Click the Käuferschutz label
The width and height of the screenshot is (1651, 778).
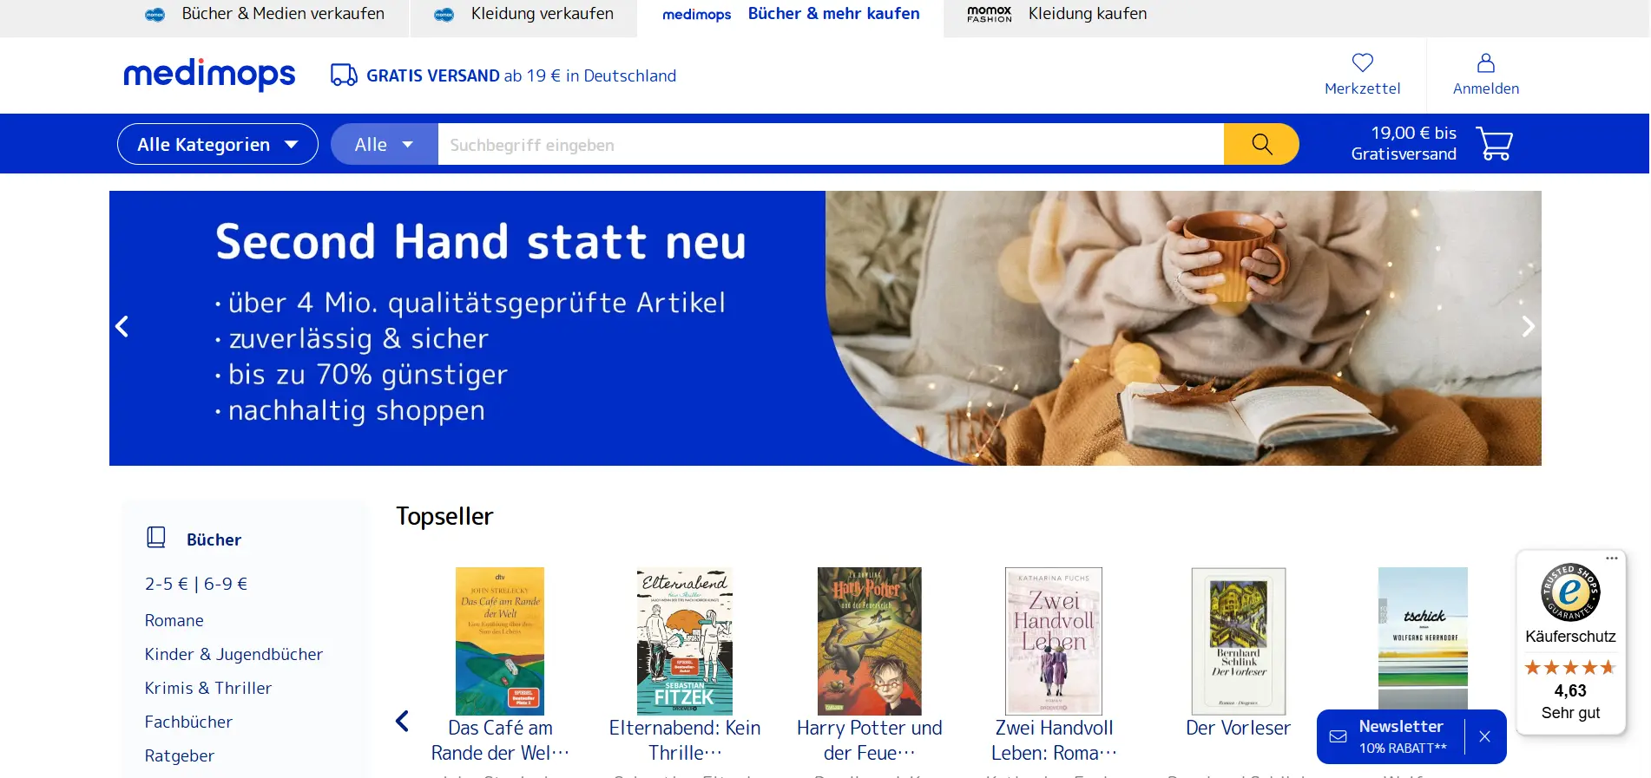pos(1570,637)
